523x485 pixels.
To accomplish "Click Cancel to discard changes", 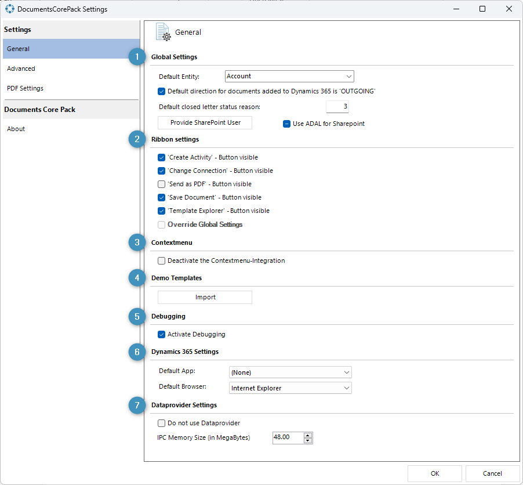I will click(492, 473).
